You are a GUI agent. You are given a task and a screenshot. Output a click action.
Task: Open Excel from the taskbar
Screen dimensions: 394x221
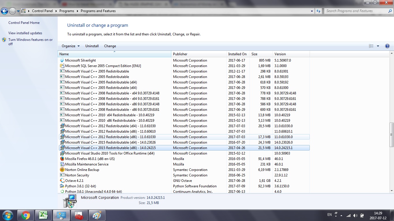coord(44,215)
